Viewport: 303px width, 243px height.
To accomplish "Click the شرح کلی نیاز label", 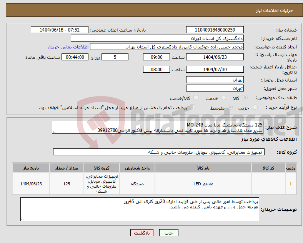I will [x=281, y=128].
